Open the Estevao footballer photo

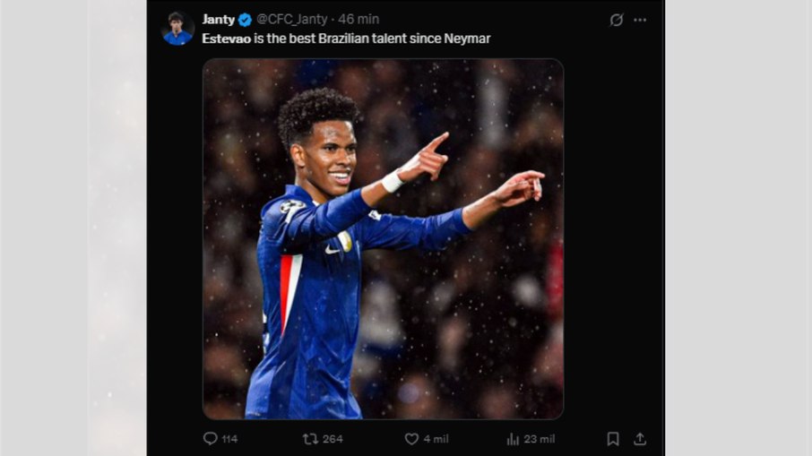pos(383,239)
